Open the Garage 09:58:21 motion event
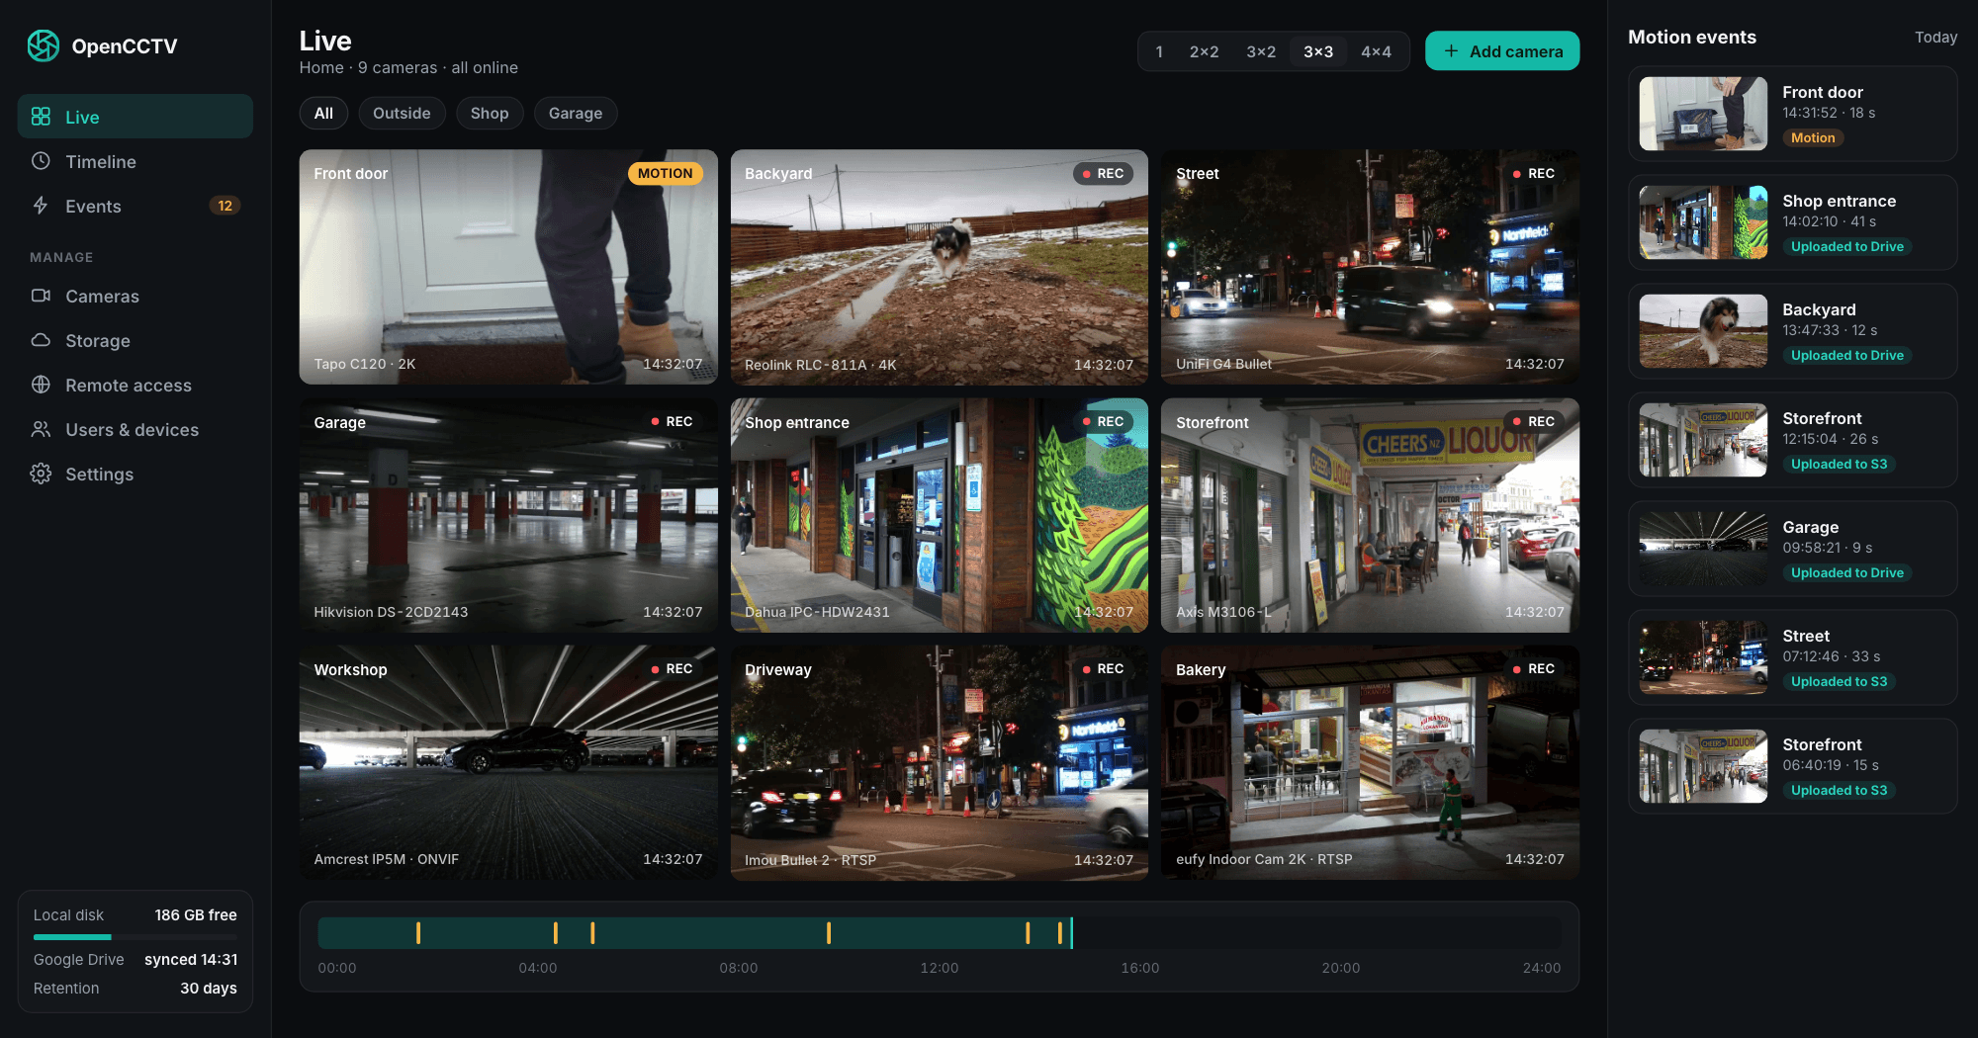The width and height of the screenshot is (1978, 1038). coord(1793,549)
